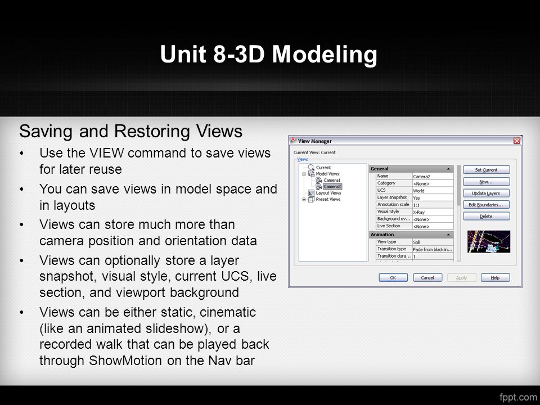Screen dimensions: 540x405
Task: Edit the Name field value Camera2
Action: pyautogui.click(x=433, y=176)
